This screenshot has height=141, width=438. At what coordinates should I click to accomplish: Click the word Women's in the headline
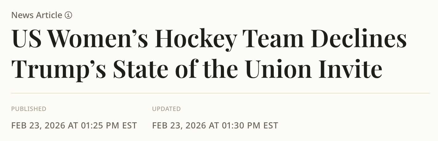pyautogui.click(x=98, y=40)
